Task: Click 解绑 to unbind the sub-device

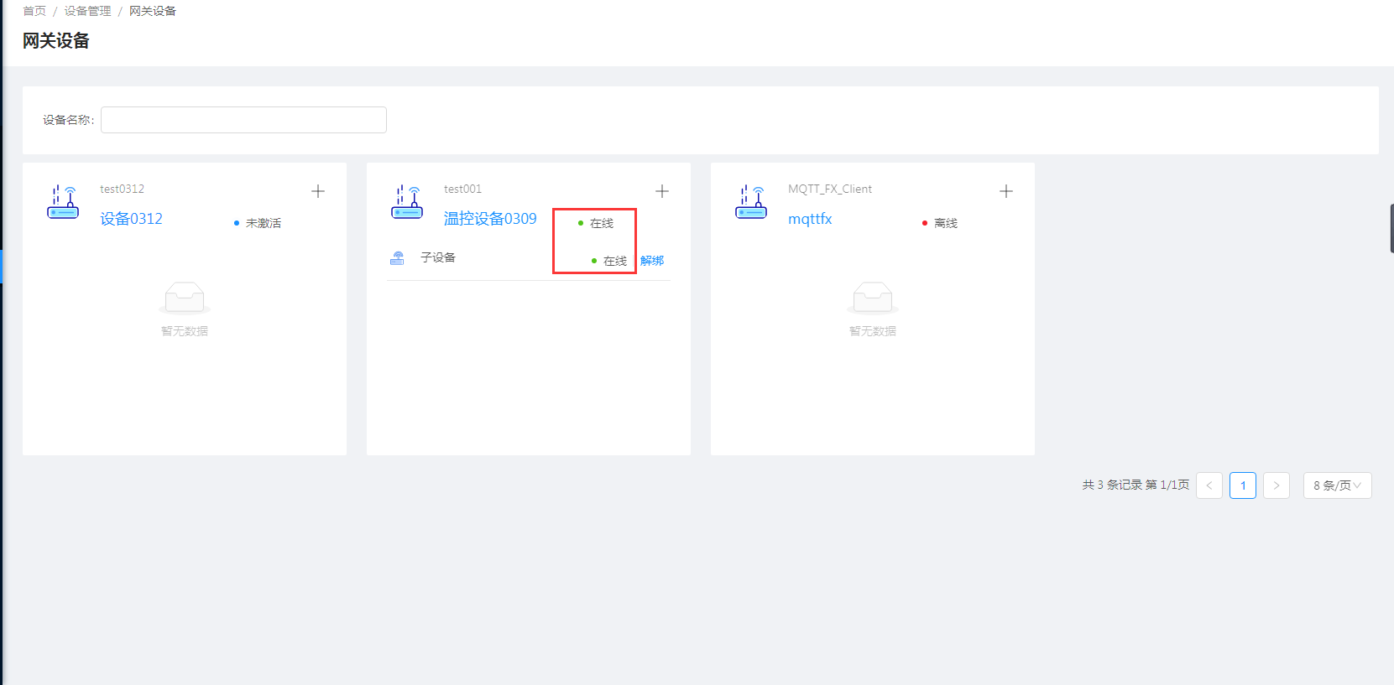Action: pyautogui.click(x=652, y=261)
